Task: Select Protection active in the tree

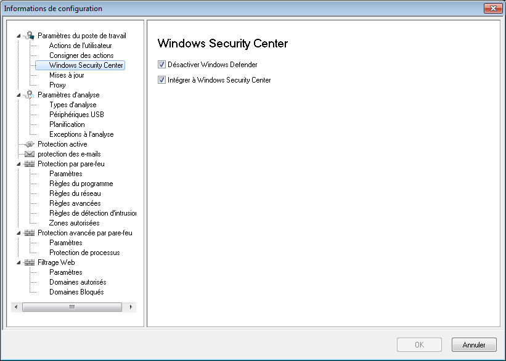Action: click(x=62, y=144)
